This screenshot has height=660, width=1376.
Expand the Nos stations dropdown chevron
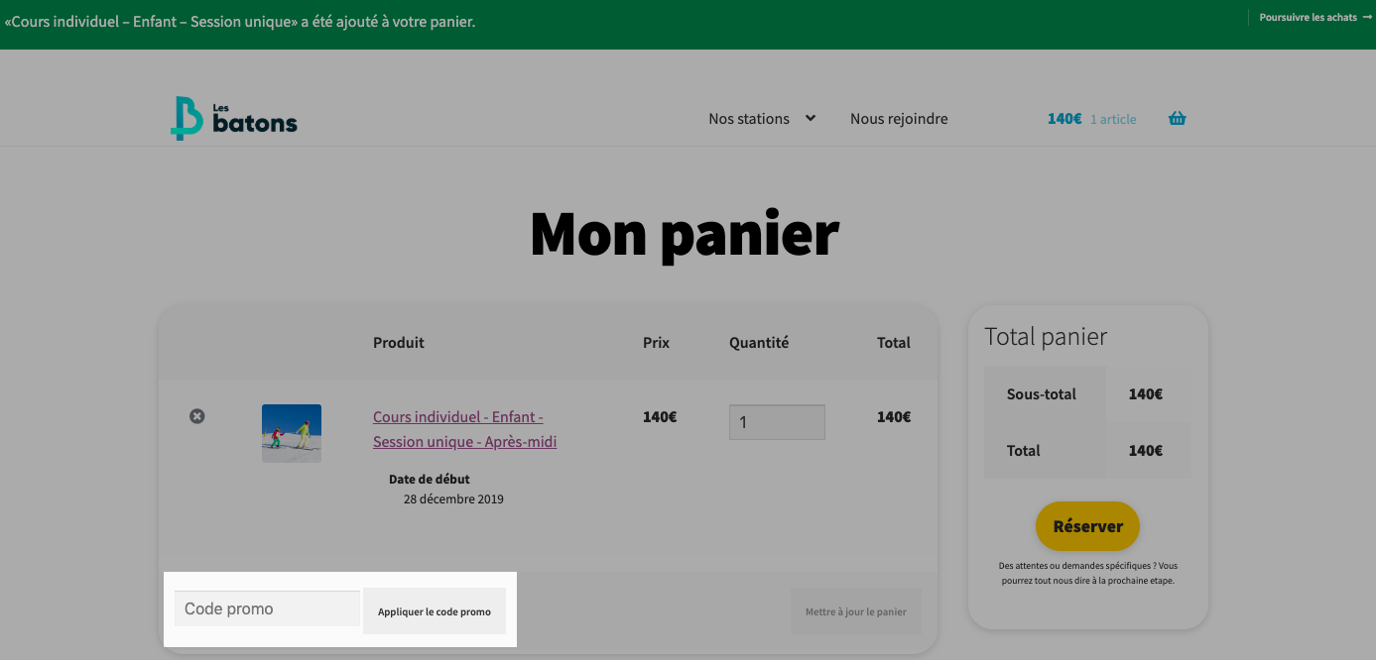pyautogui.click(x=811, y=118)
